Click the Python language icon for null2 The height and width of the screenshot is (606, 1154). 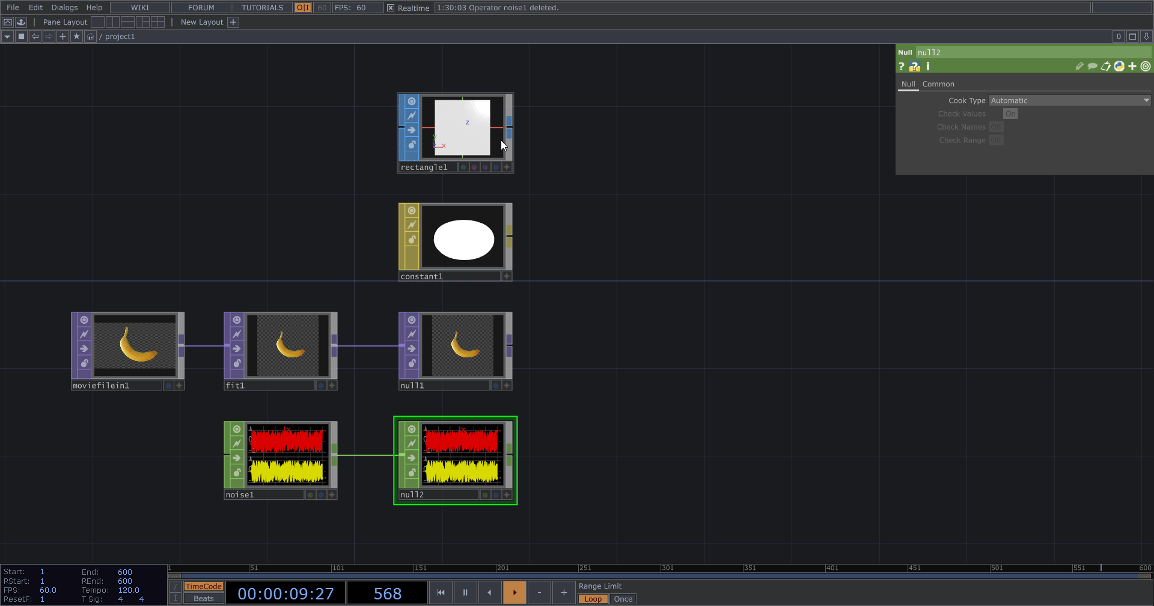coord(1119,67)
